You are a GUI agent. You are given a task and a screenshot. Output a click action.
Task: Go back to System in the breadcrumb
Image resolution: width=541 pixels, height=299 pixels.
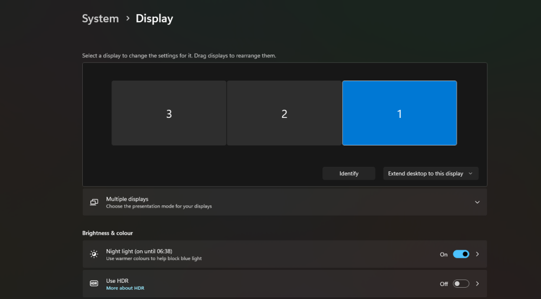pos(100,18)
